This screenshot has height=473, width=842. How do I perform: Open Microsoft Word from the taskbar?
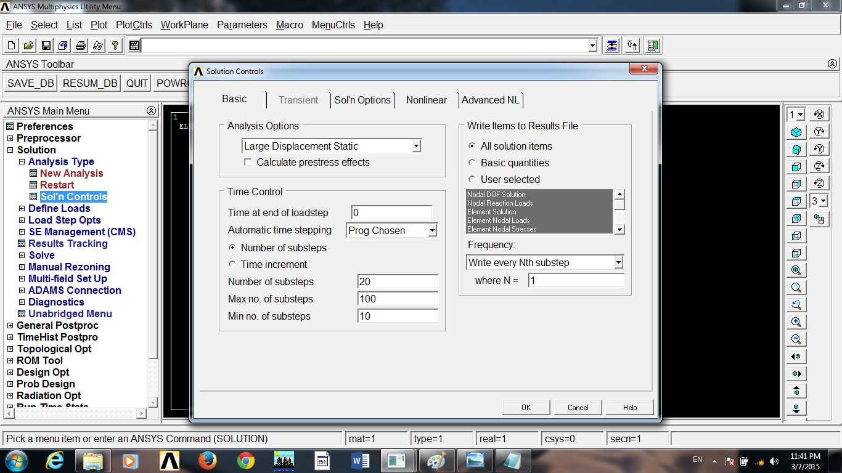pos(361,460)
